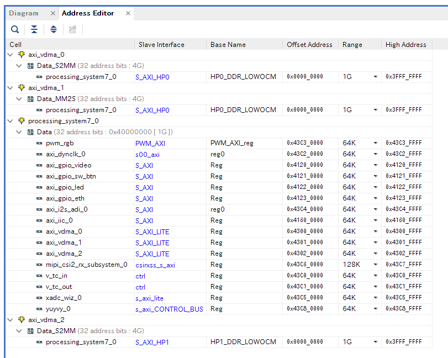Collapse Data_MM2S under axi_vdma_1
448x358 pixels.
pyautogui.click(x=19, y=99)
